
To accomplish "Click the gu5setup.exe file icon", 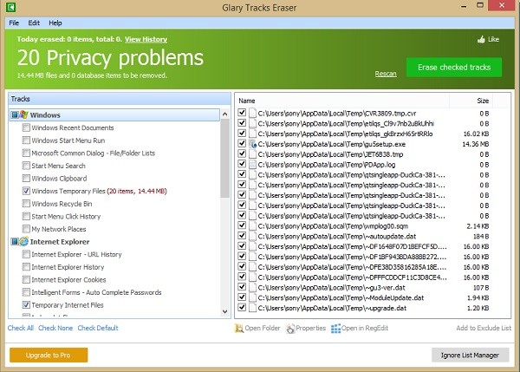I will point(253,144).
